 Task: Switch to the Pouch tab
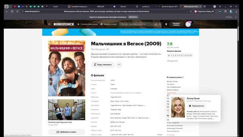(55, 6)
